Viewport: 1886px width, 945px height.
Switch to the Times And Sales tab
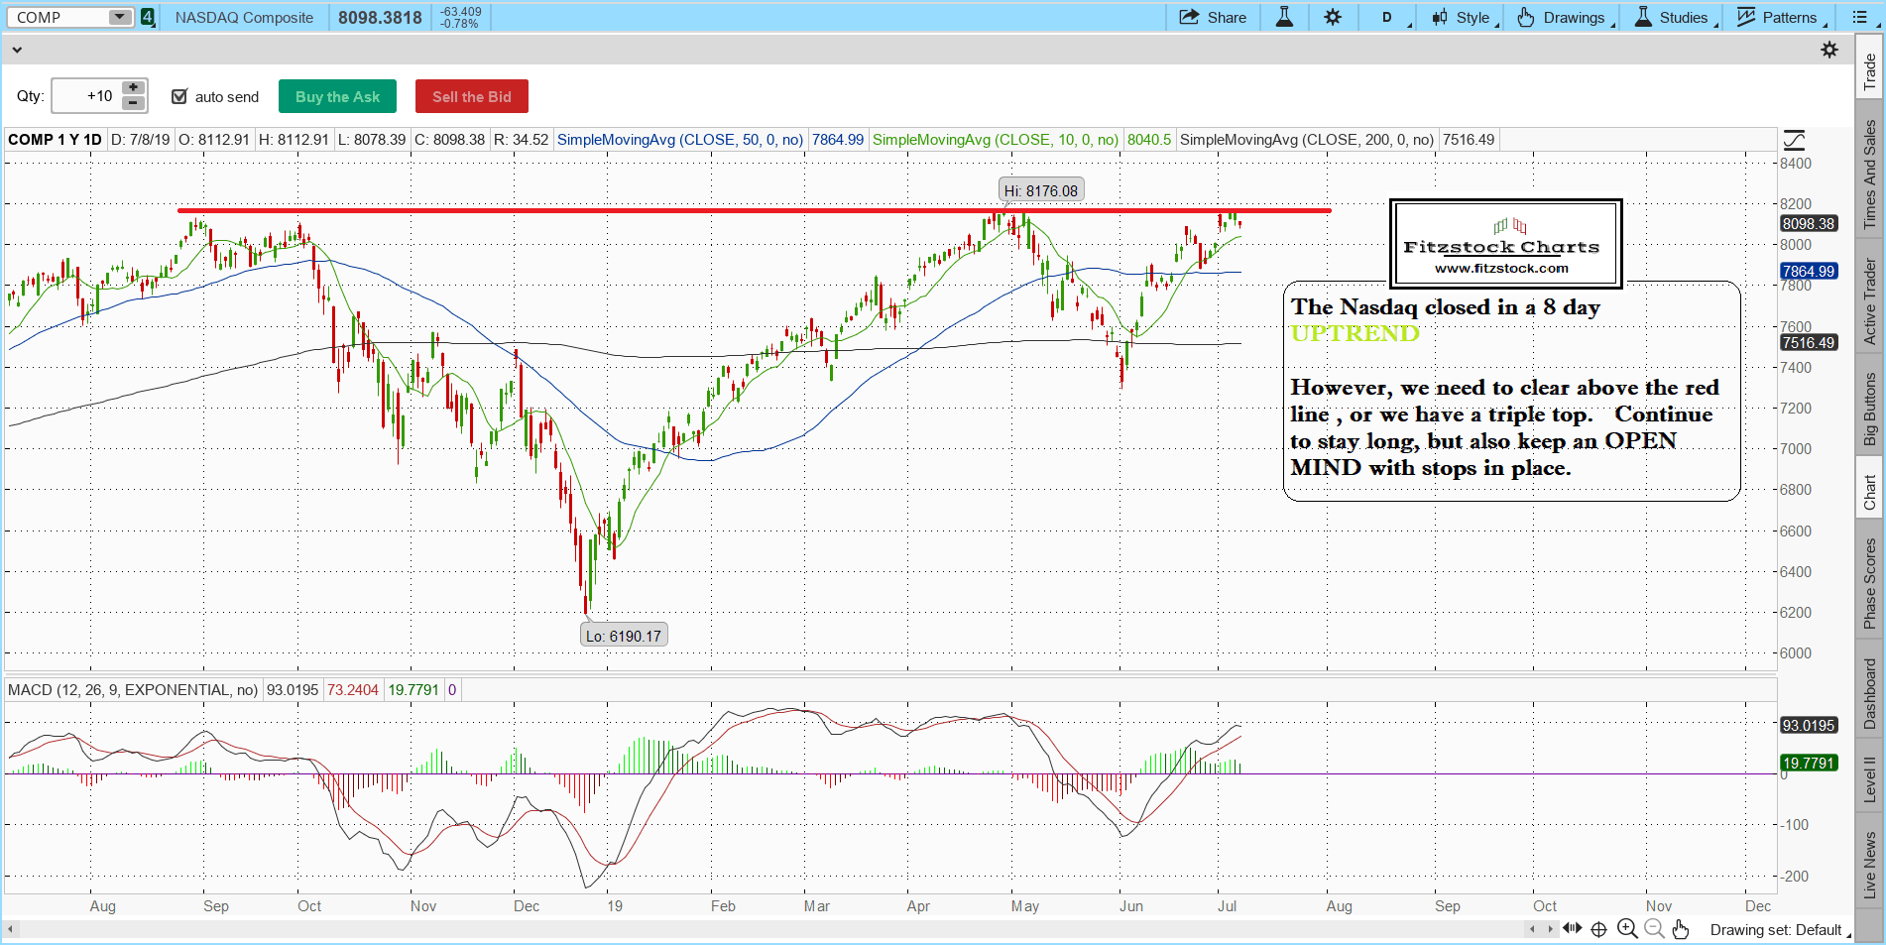1870,175
